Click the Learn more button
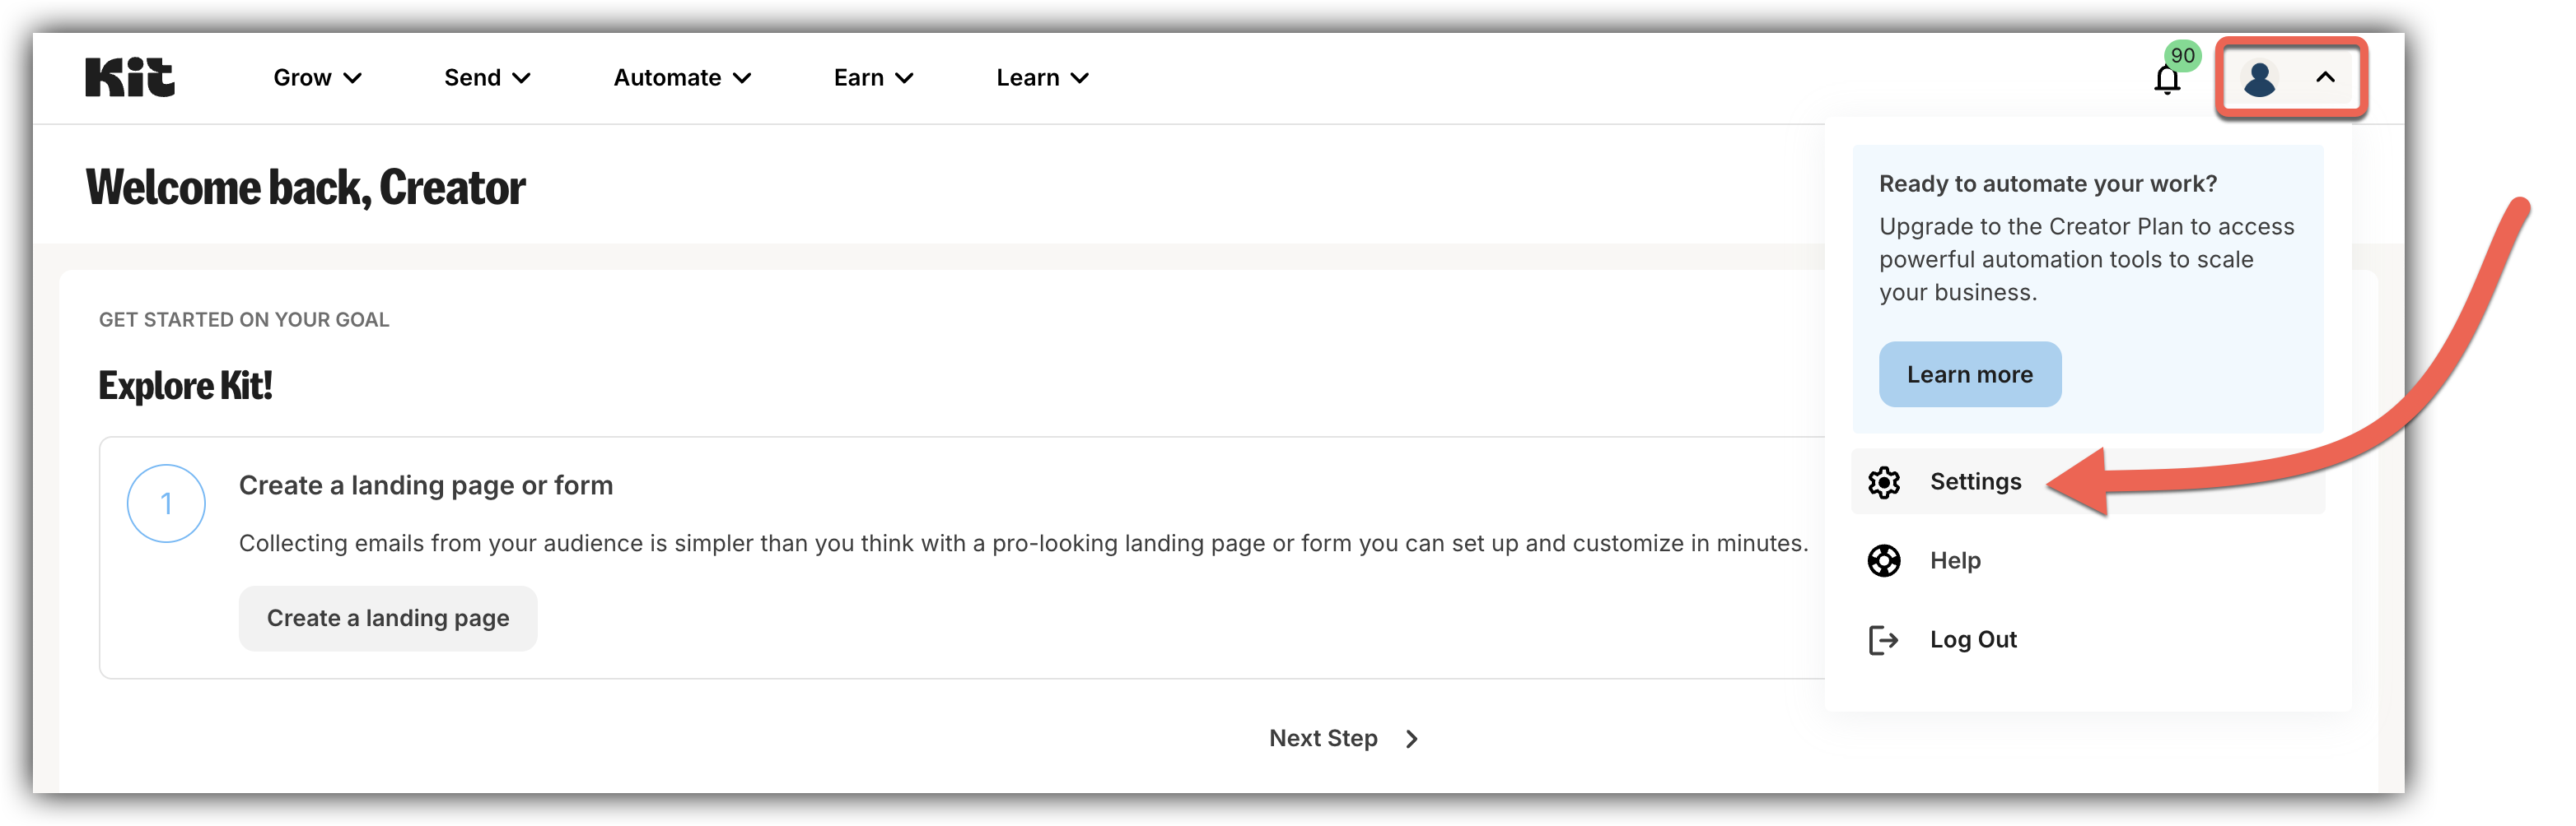The width and height of the screenshot is (2576, 826). point(1969,374)
